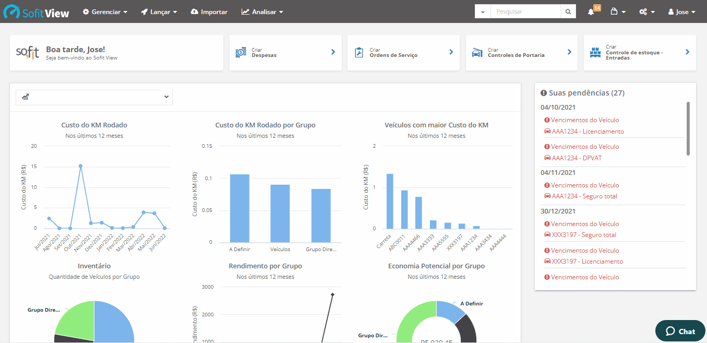Click the Ordens de Serviço wrench icon
This screenshot has height=343, width=707.
point(358,52)
